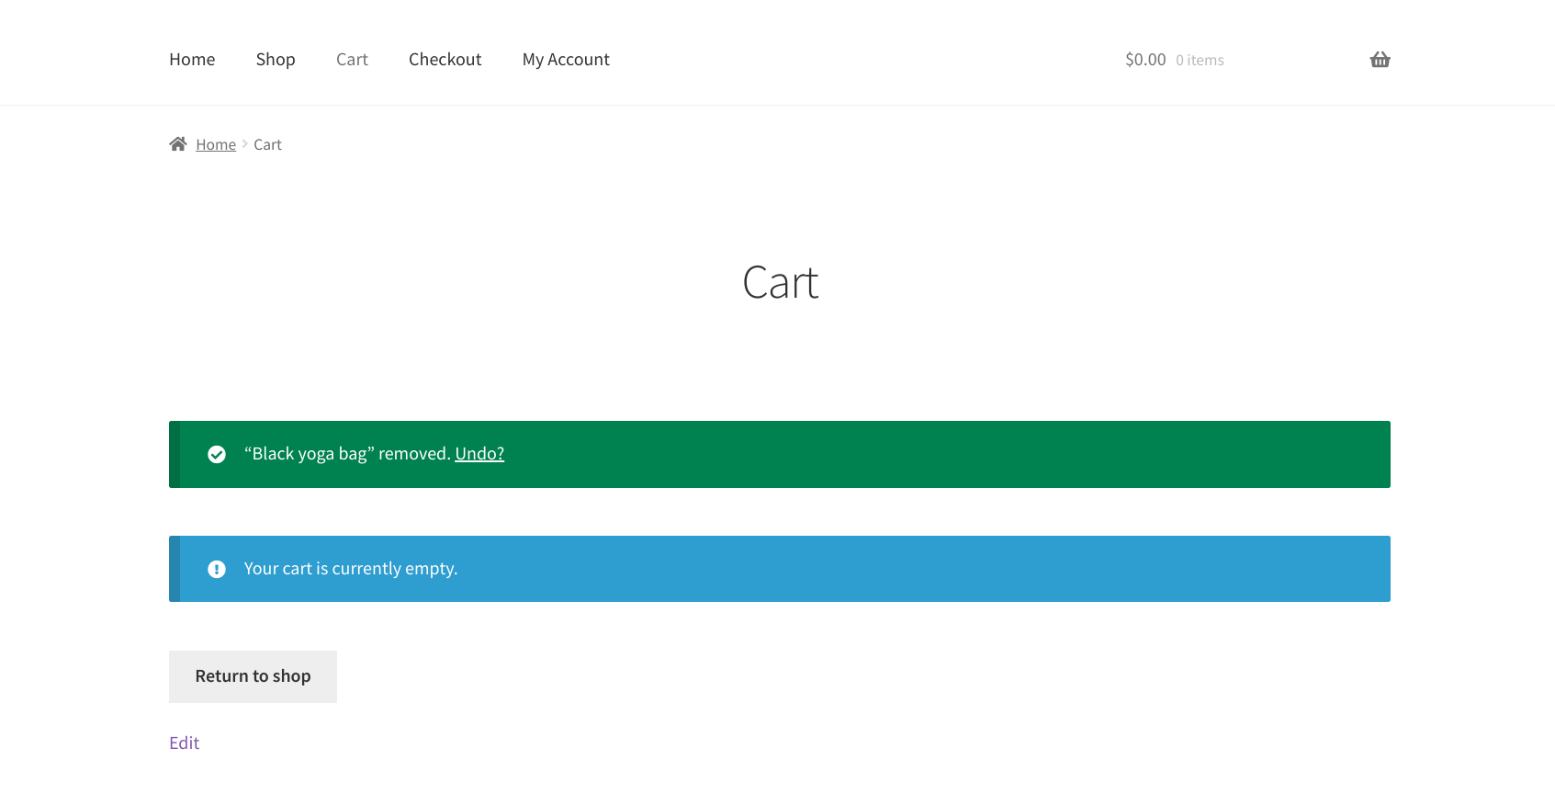Click the Cart breadcrumb text
1555x805 pixels.
pyautogui.click(x=267, y=144)
